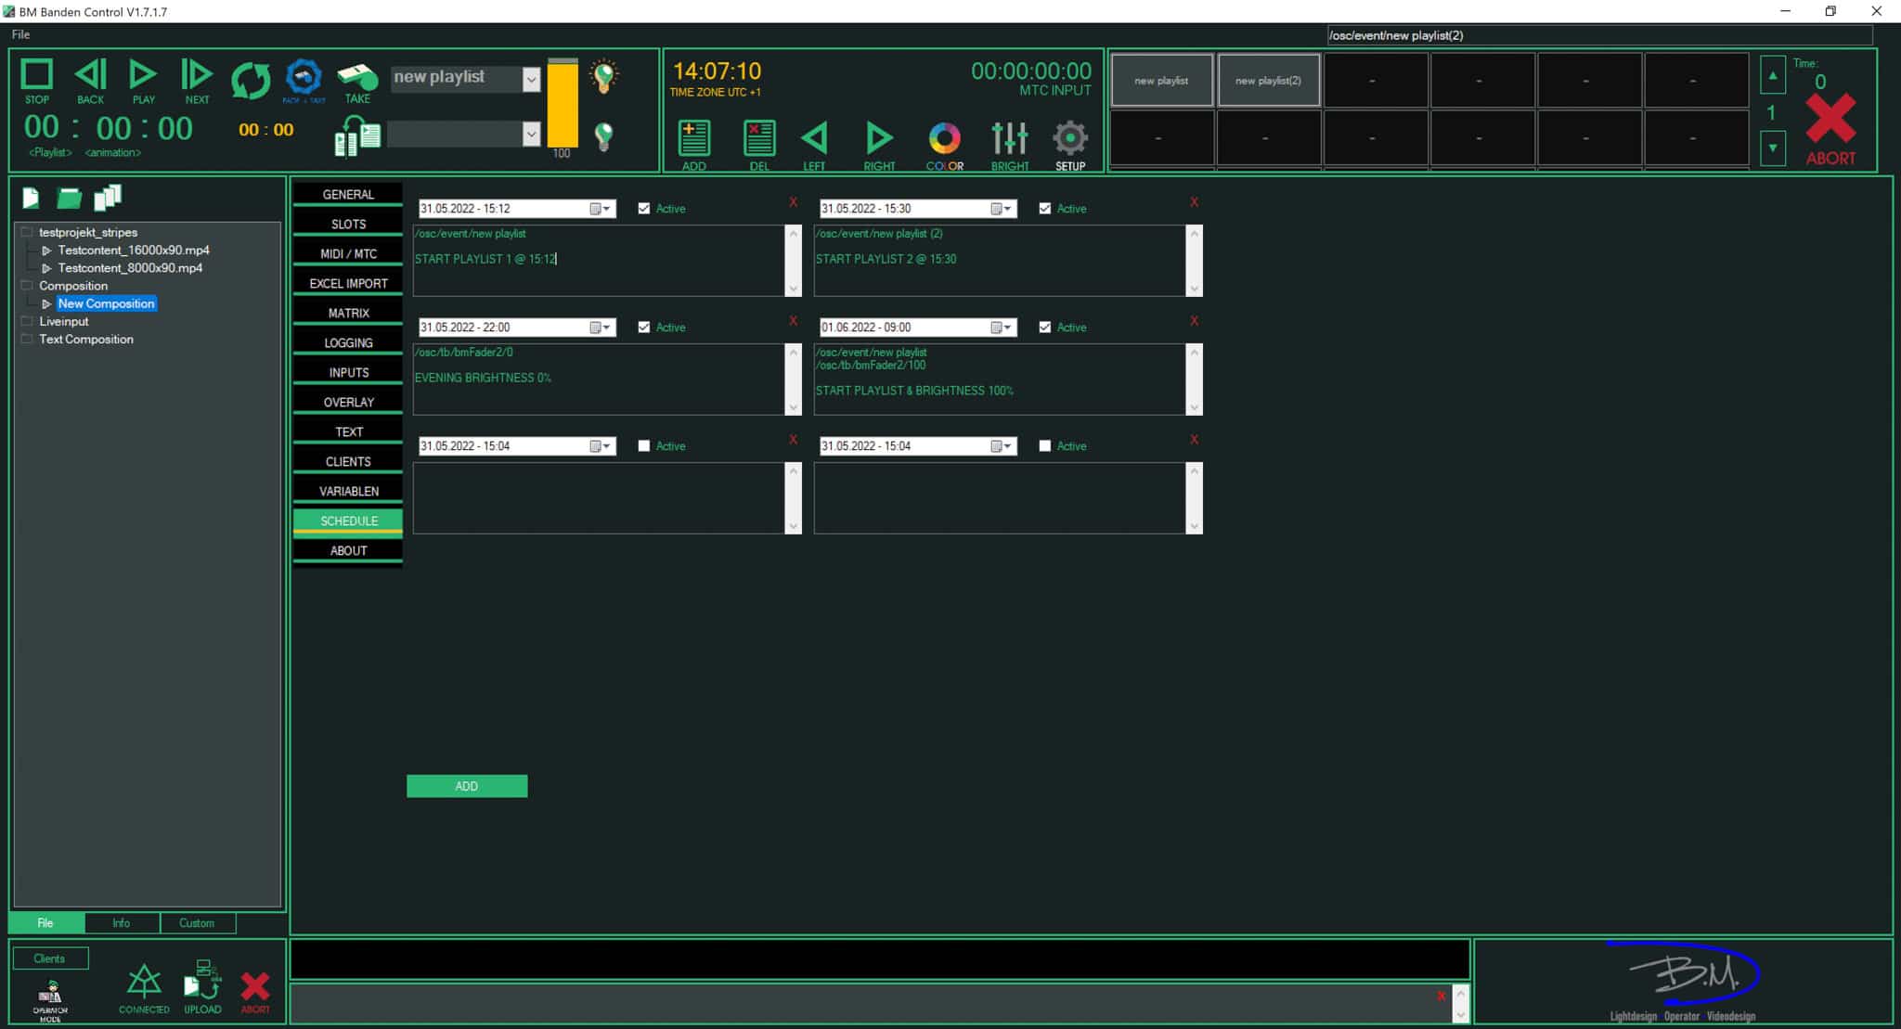1901x1029 pixels.
Task: Click the SETUP gear icon
Action: (1069, 138)
